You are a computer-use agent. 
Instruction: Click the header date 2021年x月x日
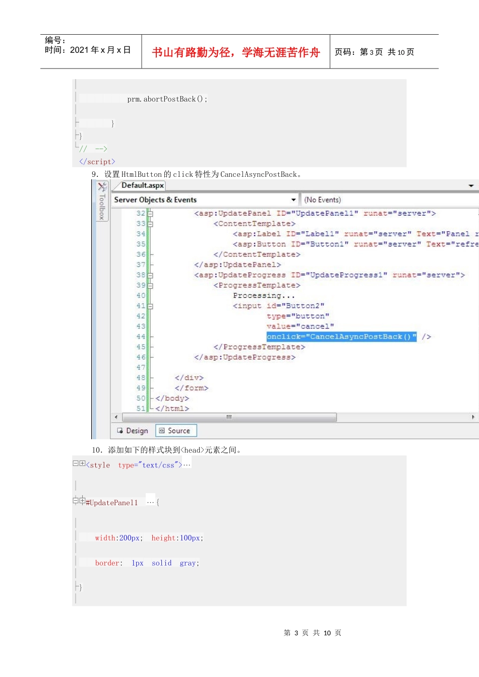click(x=100, y=50)
